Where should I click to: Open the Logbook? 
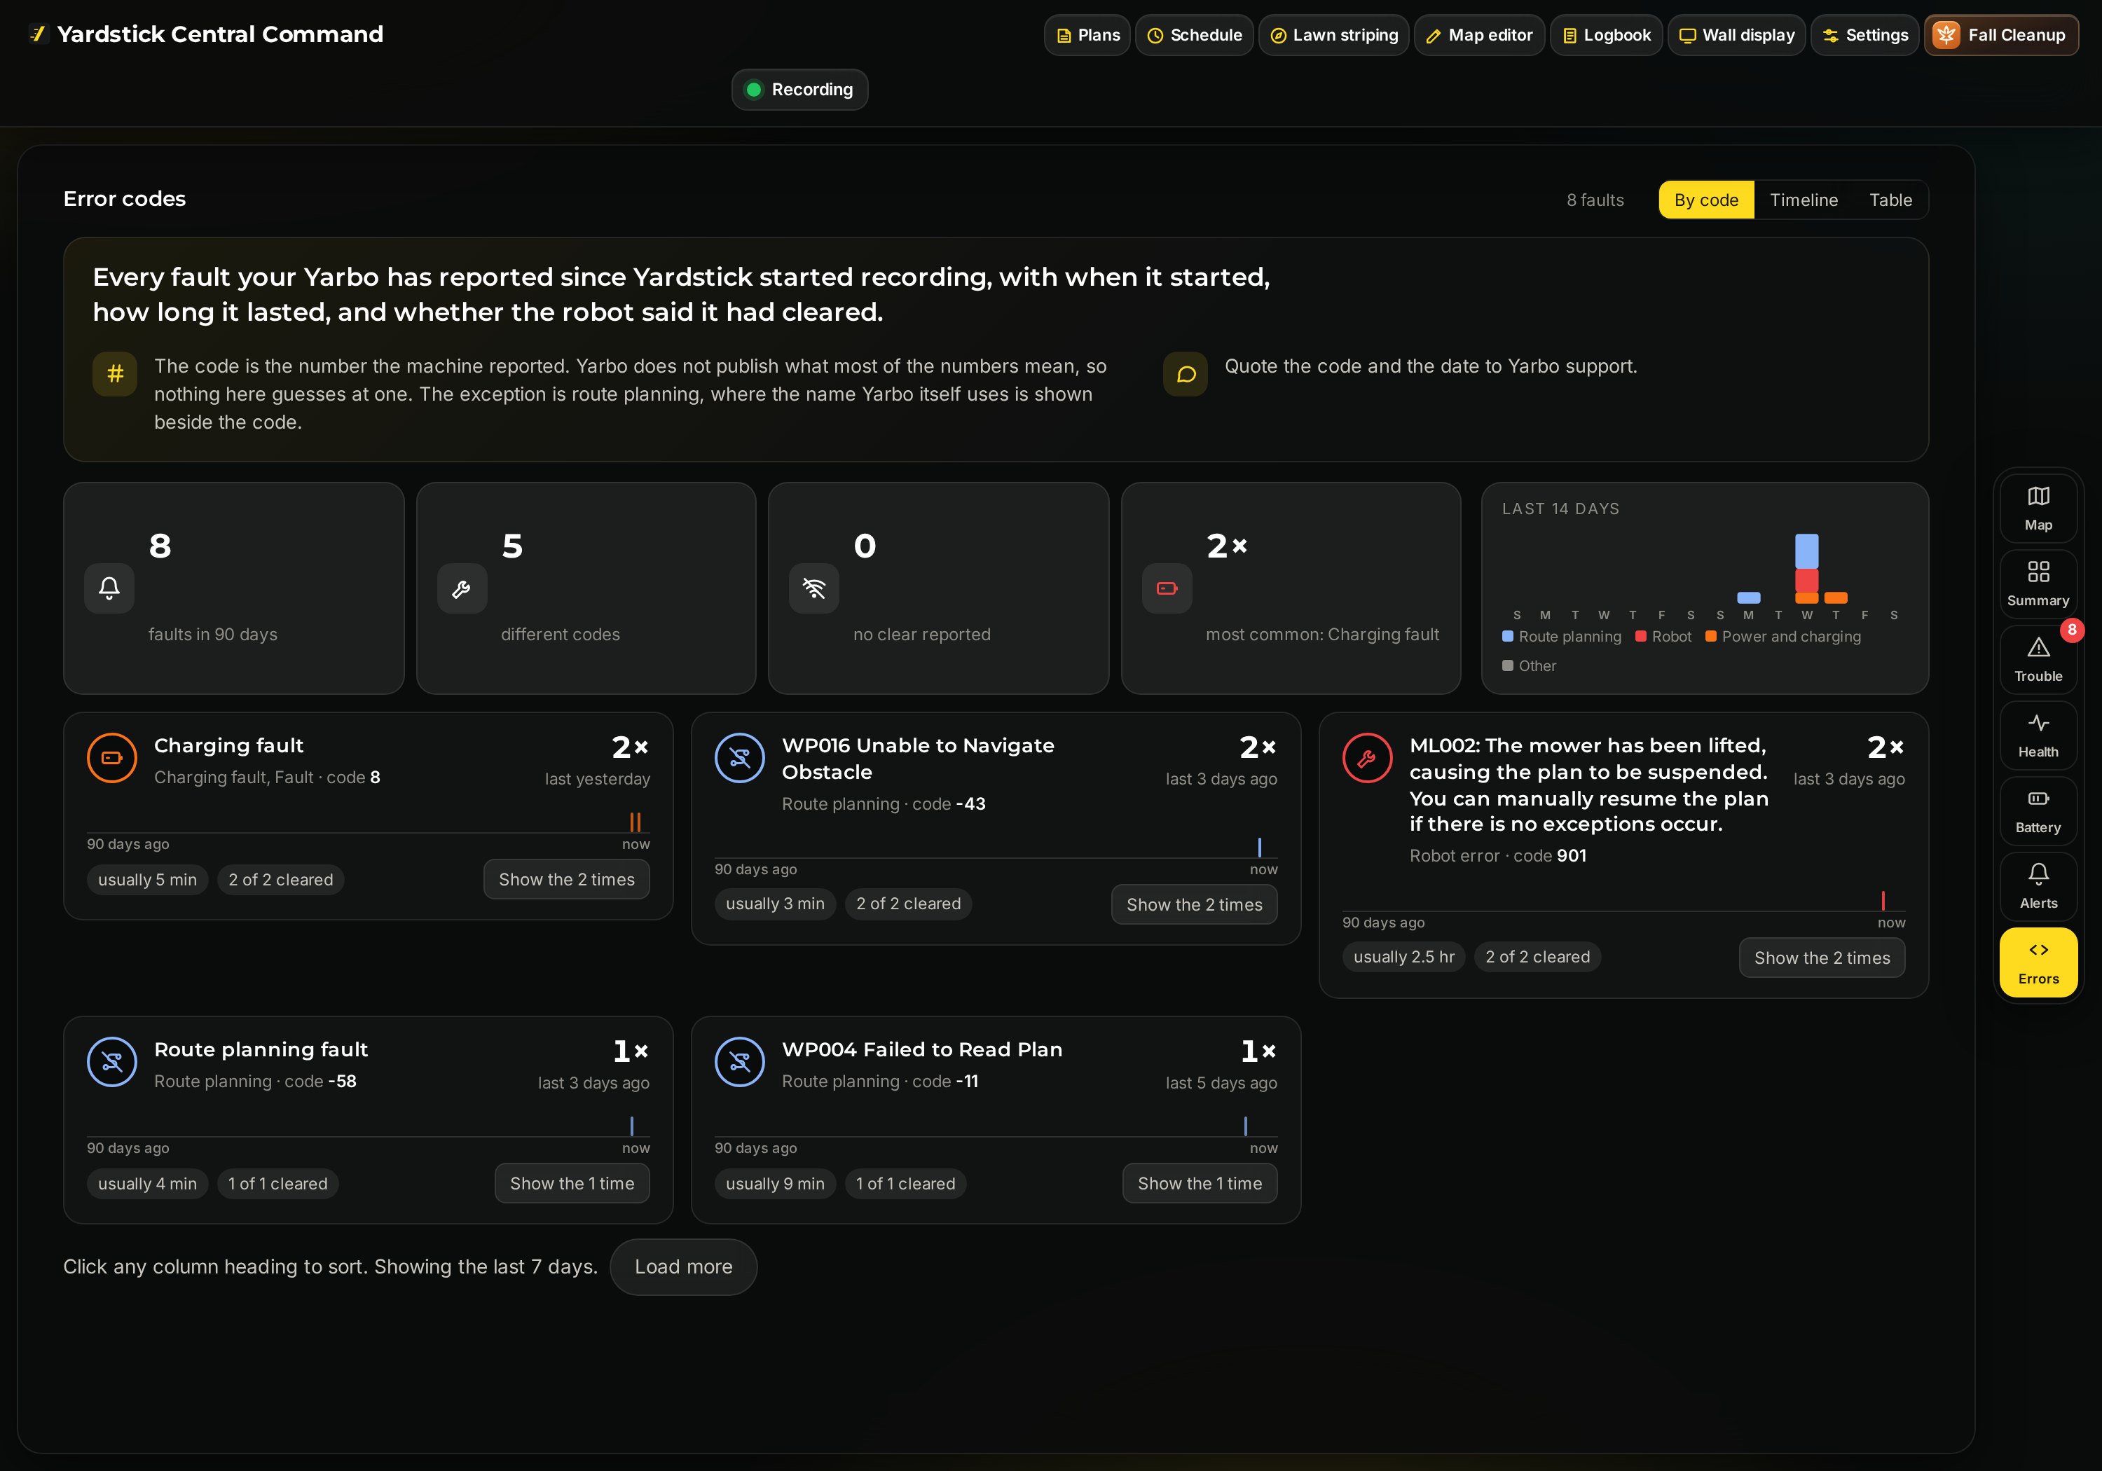pos(1606,35)
